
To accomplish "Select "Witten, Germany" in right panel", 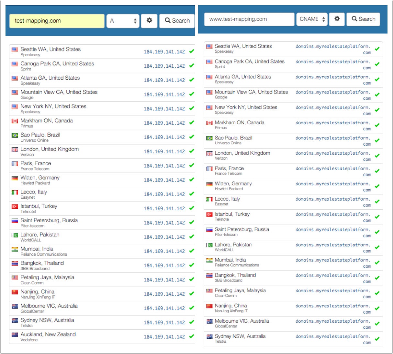I will click(x=233, y=183).
